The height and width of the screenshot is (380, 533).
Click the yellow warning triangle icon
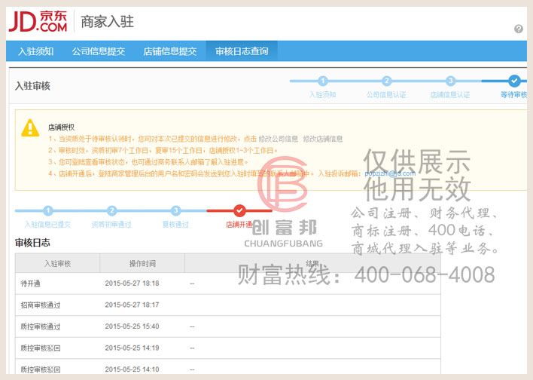tap(30, 128)
